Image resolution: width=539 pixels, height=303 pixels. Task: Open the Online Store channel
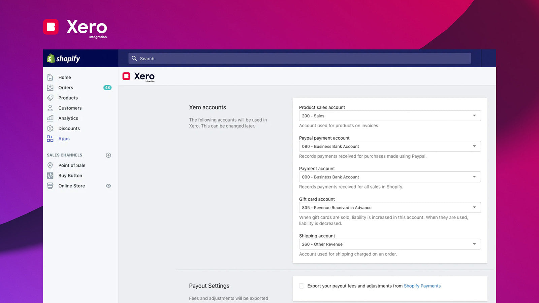71,186
